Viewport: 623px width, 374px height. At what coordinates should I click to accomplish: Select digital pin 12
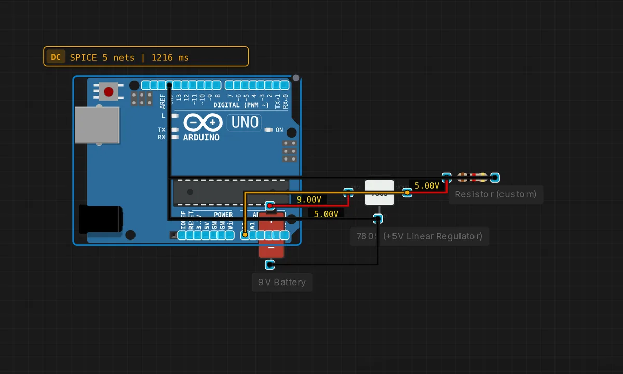point(184,85)
